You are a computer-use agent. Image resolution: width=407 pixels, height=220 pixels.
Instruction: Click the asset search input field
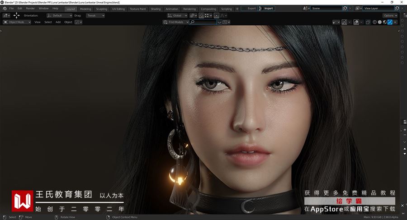203,22
